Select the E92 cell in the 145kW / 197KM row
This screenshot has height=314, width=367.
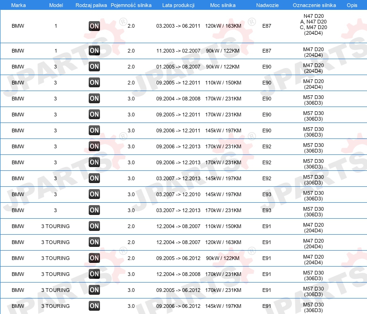[x=267, y=178]
